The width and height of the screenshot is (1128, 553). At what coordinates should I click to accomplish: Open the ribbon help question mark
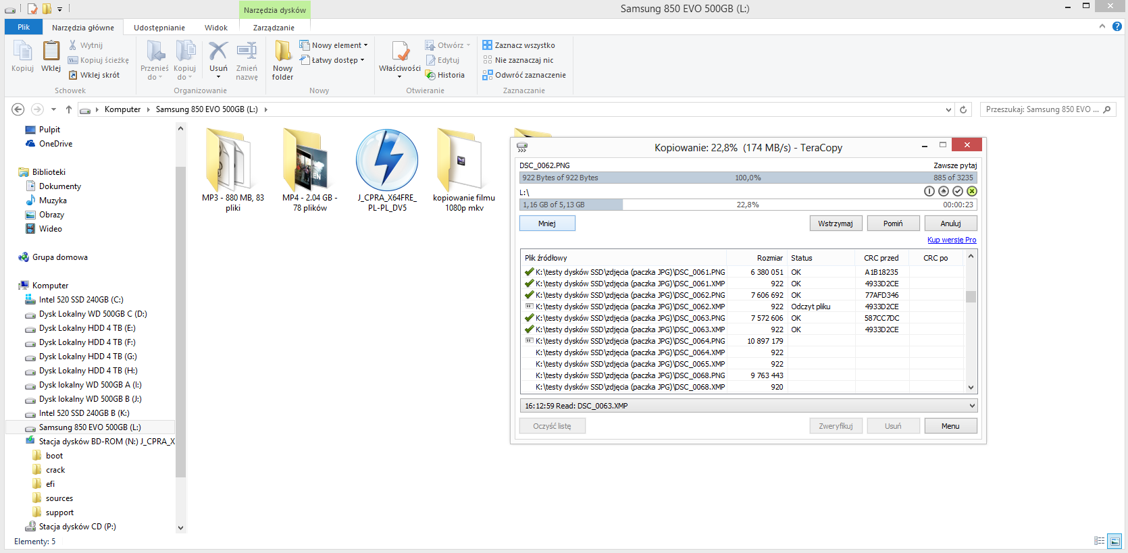coord(1117,26)
